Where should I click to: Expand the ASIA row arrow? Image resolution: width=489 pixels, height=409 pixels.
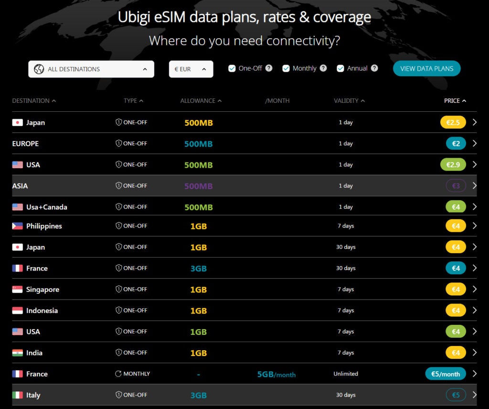point(474,185)
